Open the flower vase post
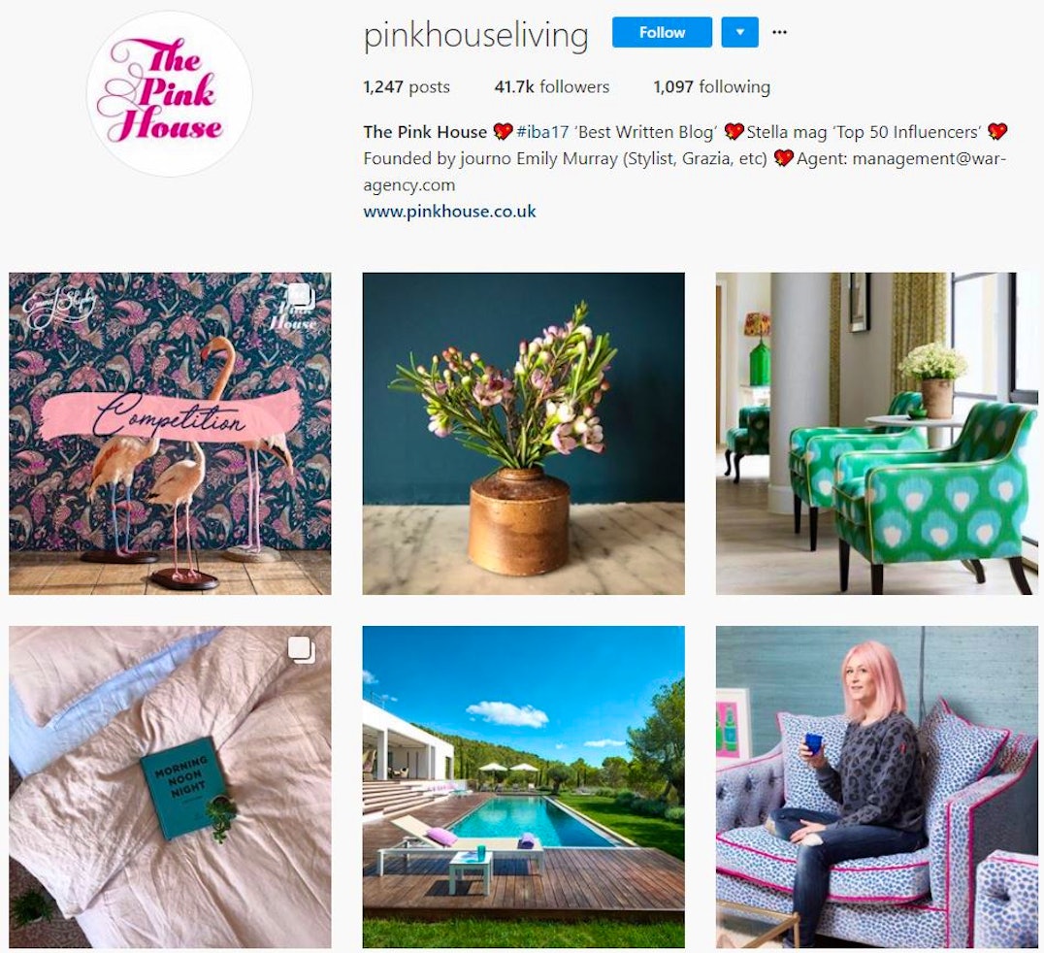Image resolution: width=1044 pixels, height=953 pixels. click(523, 433)
